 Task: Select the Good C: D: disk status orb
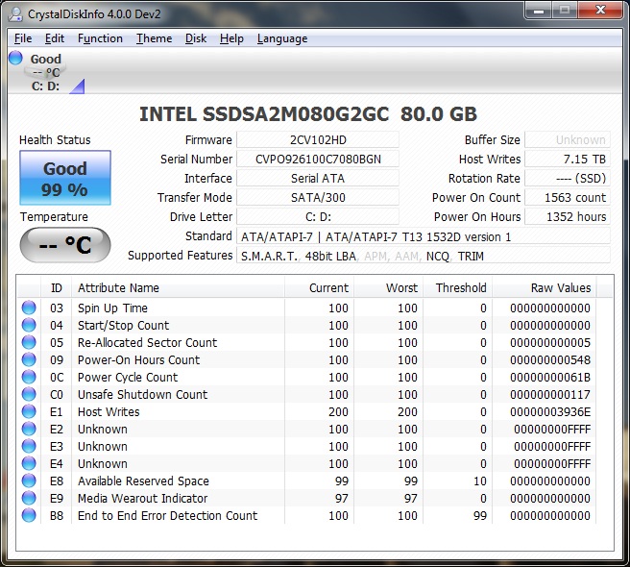coord(15,58)
